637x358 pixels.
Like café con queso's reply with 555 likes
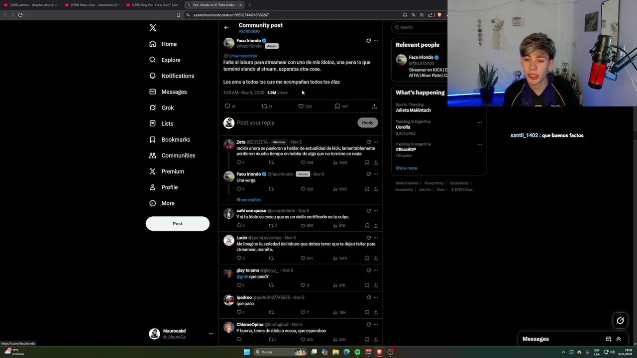point(303,226)
